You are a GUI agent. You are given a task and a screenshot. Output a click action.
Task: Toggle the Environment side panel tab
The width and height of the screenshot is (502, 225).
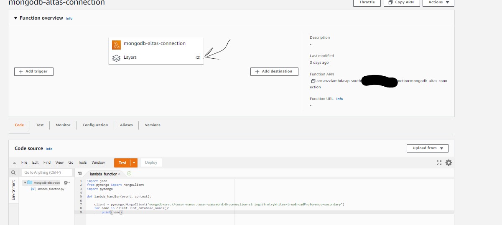(x=13, y=190)
